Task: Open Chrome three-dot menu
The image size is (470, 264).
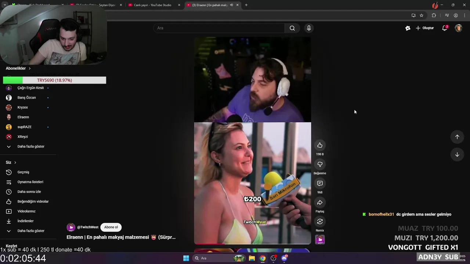Action: 464,15
